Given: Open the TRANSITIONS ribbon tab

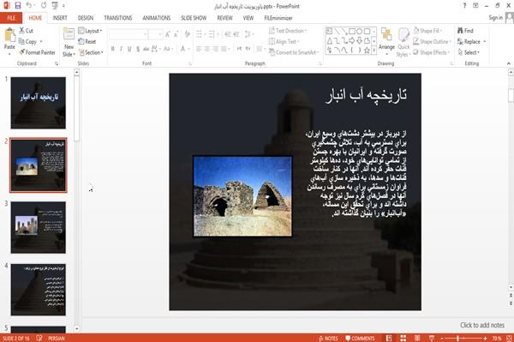Looking at the screenshot, I should 118,18.
